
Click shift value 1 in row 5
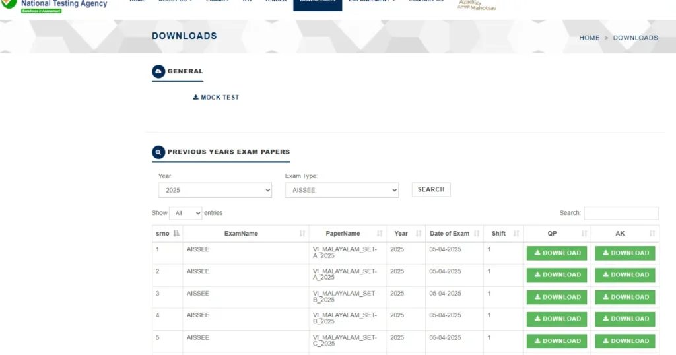click(489, 337)
